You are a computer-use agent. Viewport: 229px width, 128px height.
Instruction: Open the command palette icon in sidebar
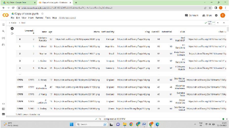pos(3,109)
